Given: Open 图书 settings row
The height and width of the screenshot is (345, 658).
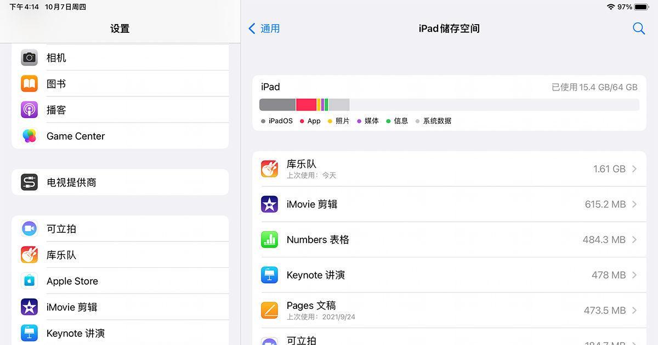Looking at the screenshot, I should [120, 84].
